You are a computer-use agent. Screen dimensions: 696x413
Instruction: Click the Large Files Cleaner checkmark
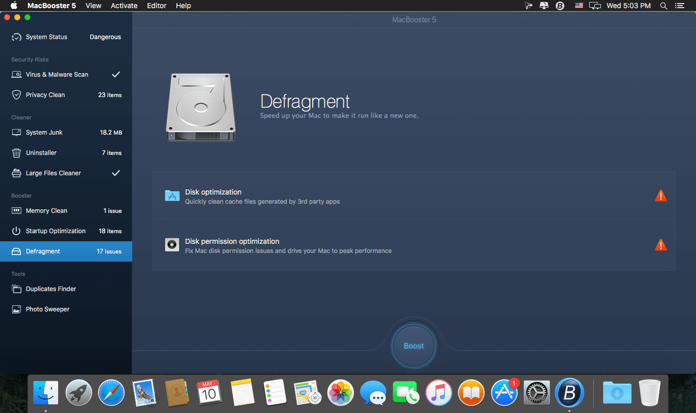(116, 173)
